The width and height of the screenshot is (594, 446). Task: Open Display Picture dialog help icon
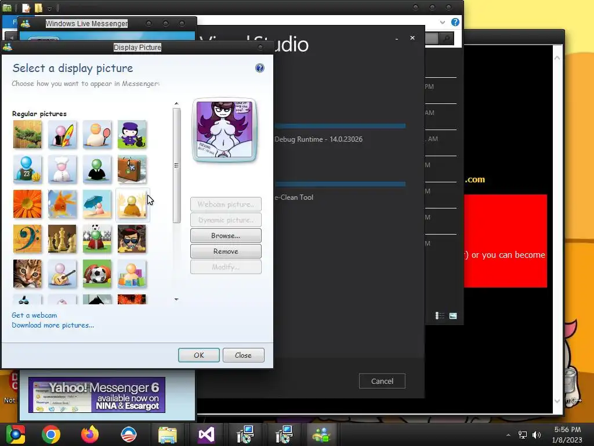click(x=259, y=68)
